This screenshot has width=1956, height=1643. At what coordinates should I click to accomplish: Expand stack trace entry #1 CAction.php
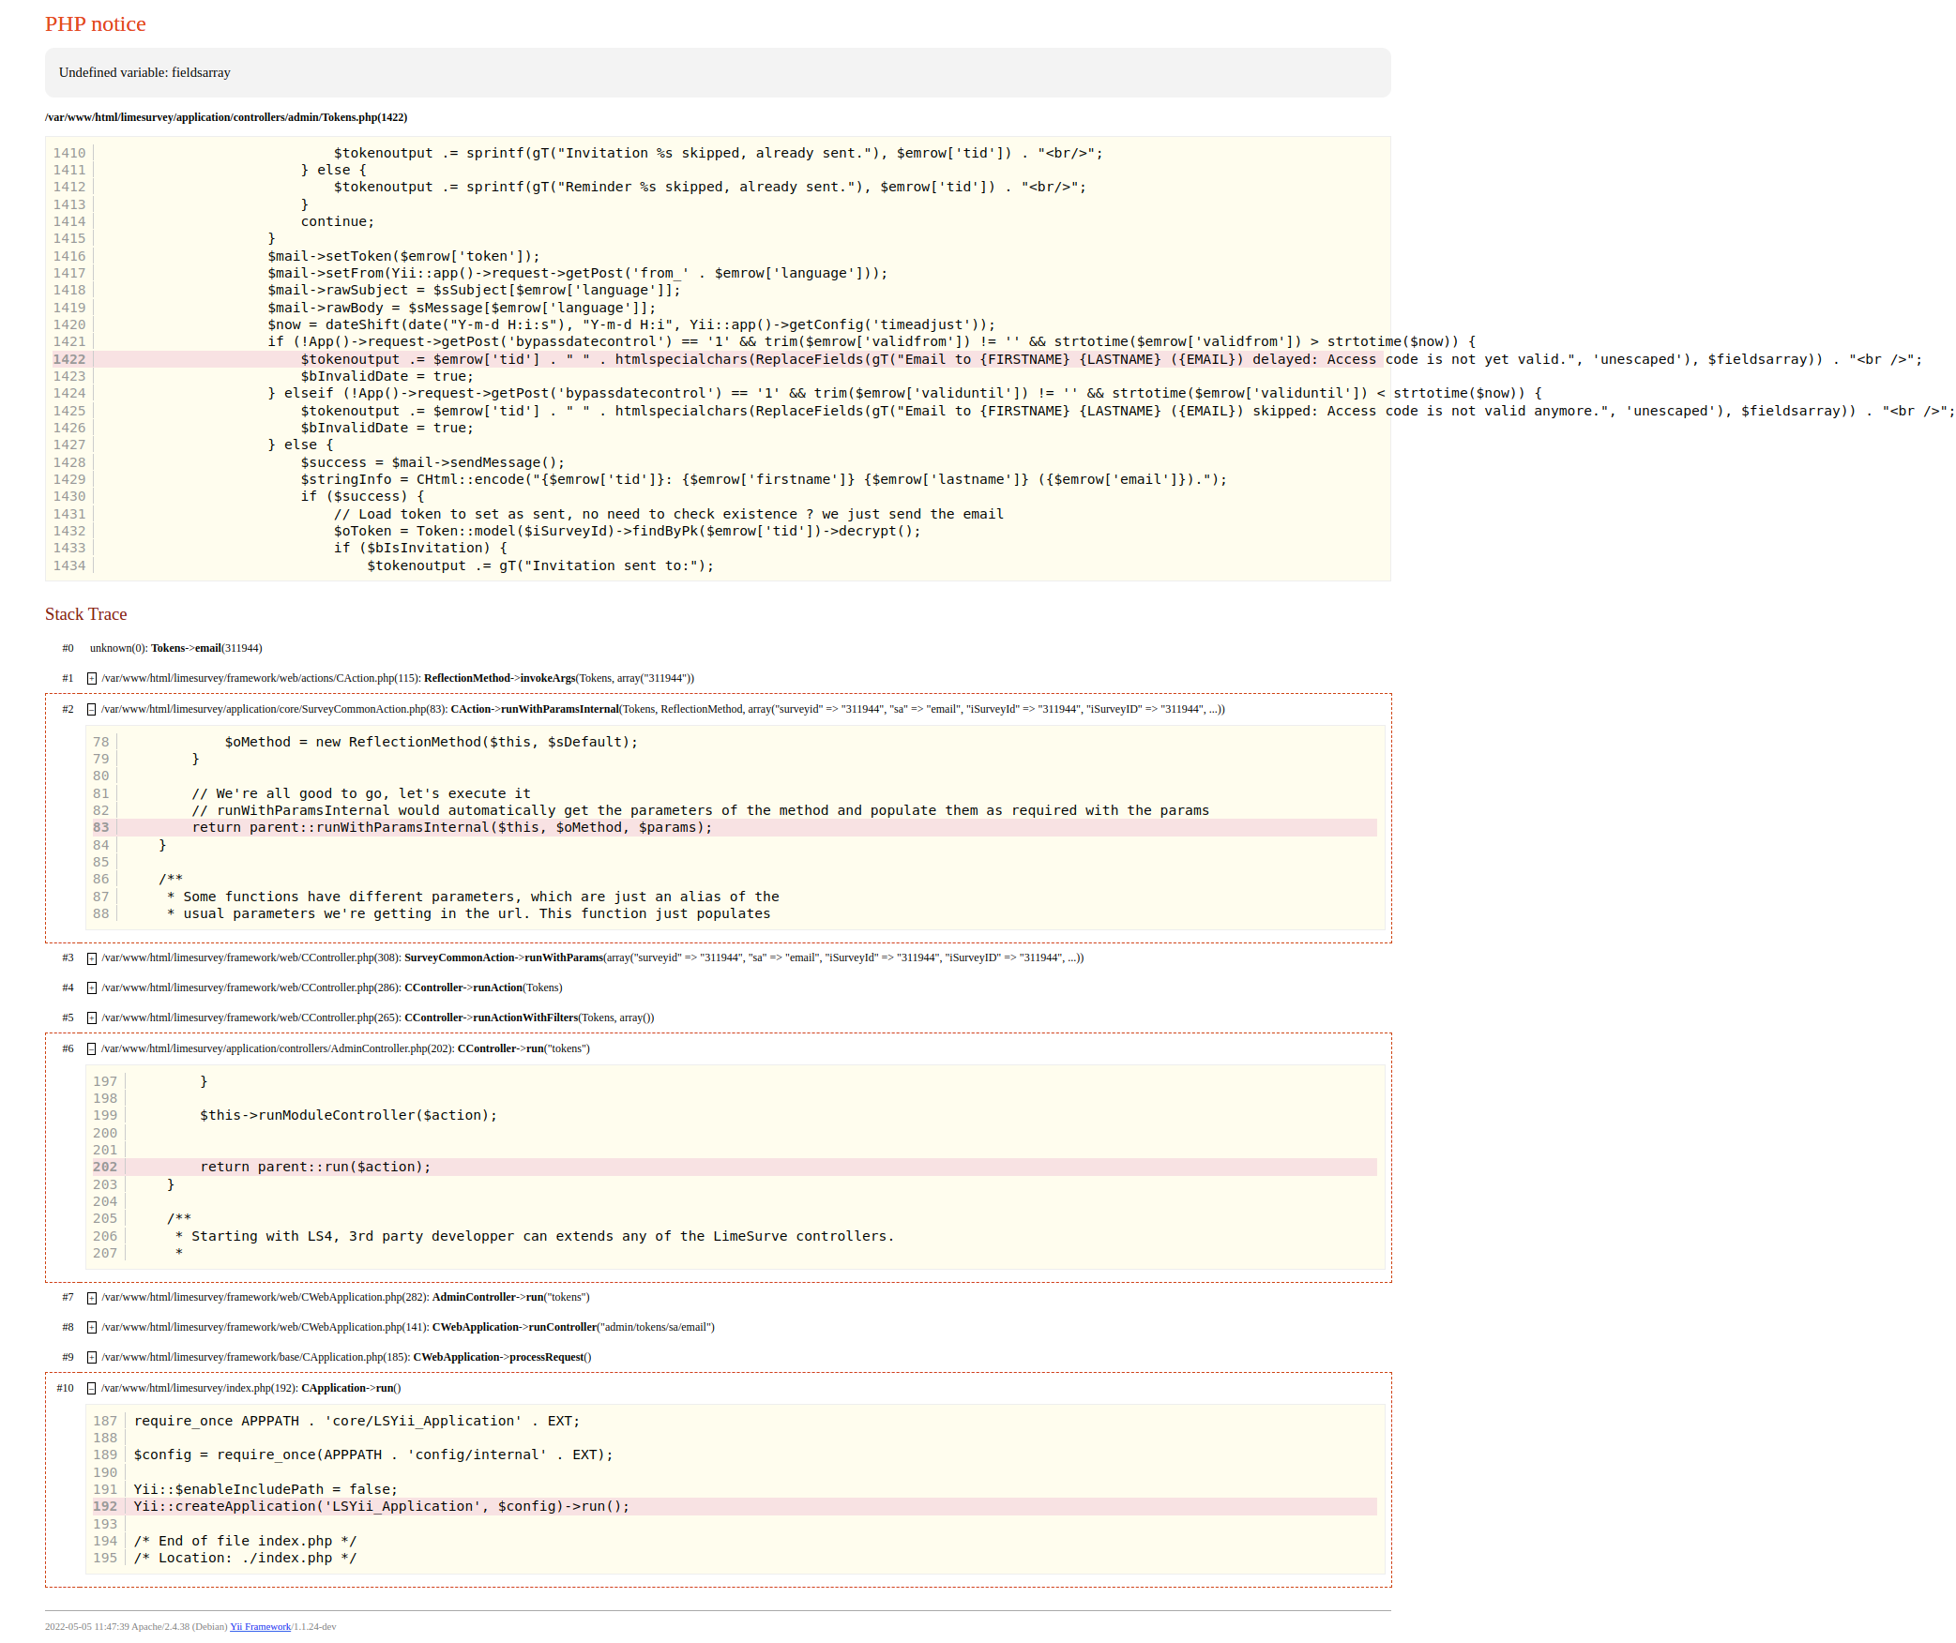[x=92, y=678]
